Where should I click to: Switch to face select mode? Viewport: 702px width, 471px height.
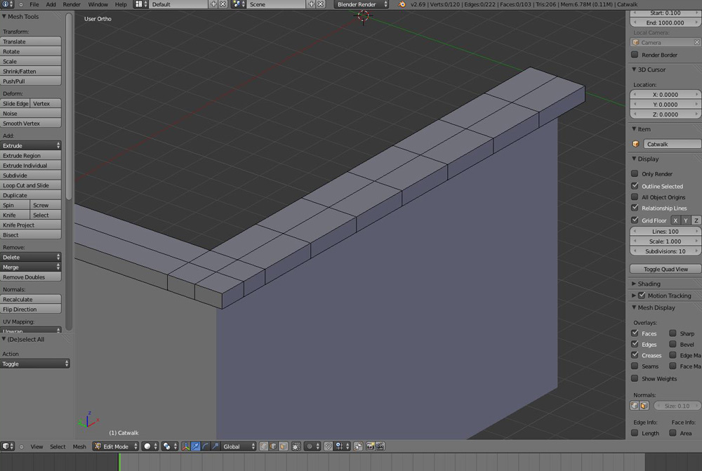point(284,446)
